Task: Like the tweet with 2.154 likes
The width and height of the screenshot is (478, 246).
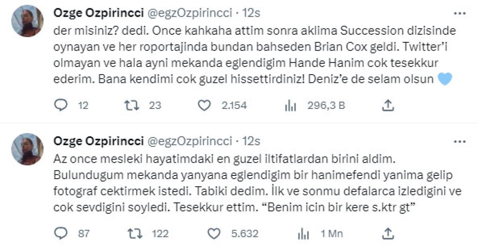Action: (x=204, y=105)
